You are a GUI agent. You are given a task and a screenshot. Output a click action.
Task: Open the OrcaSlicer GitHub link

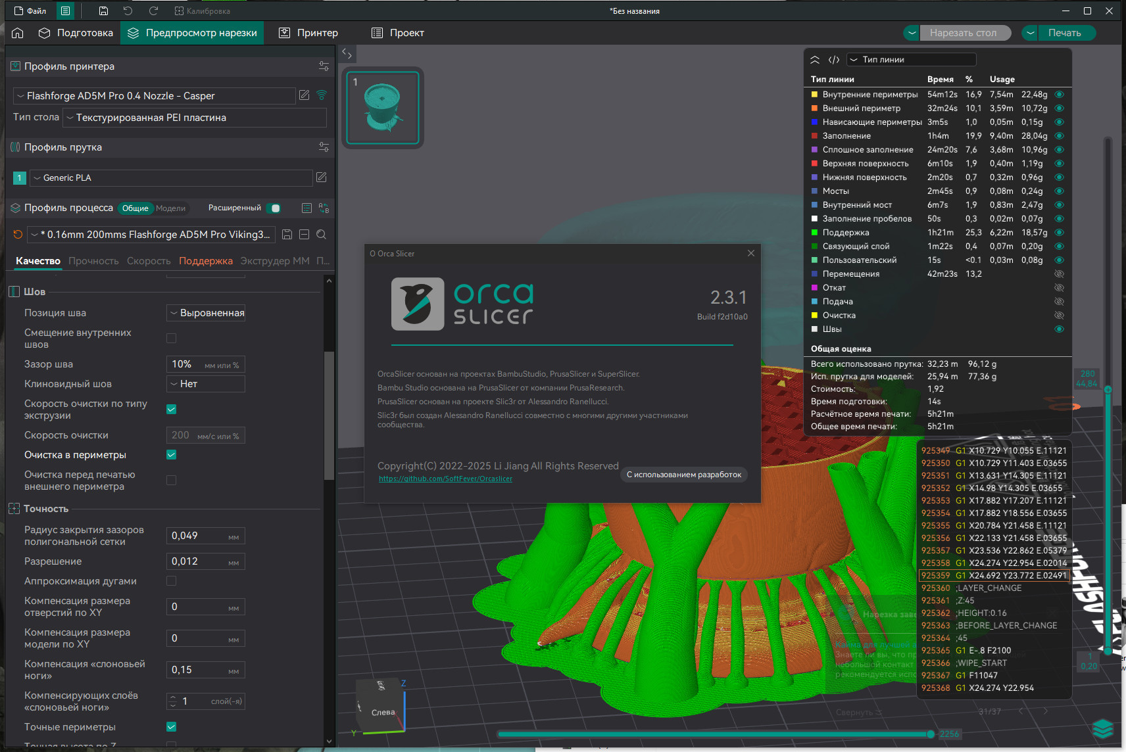click(x=445, y=479)
